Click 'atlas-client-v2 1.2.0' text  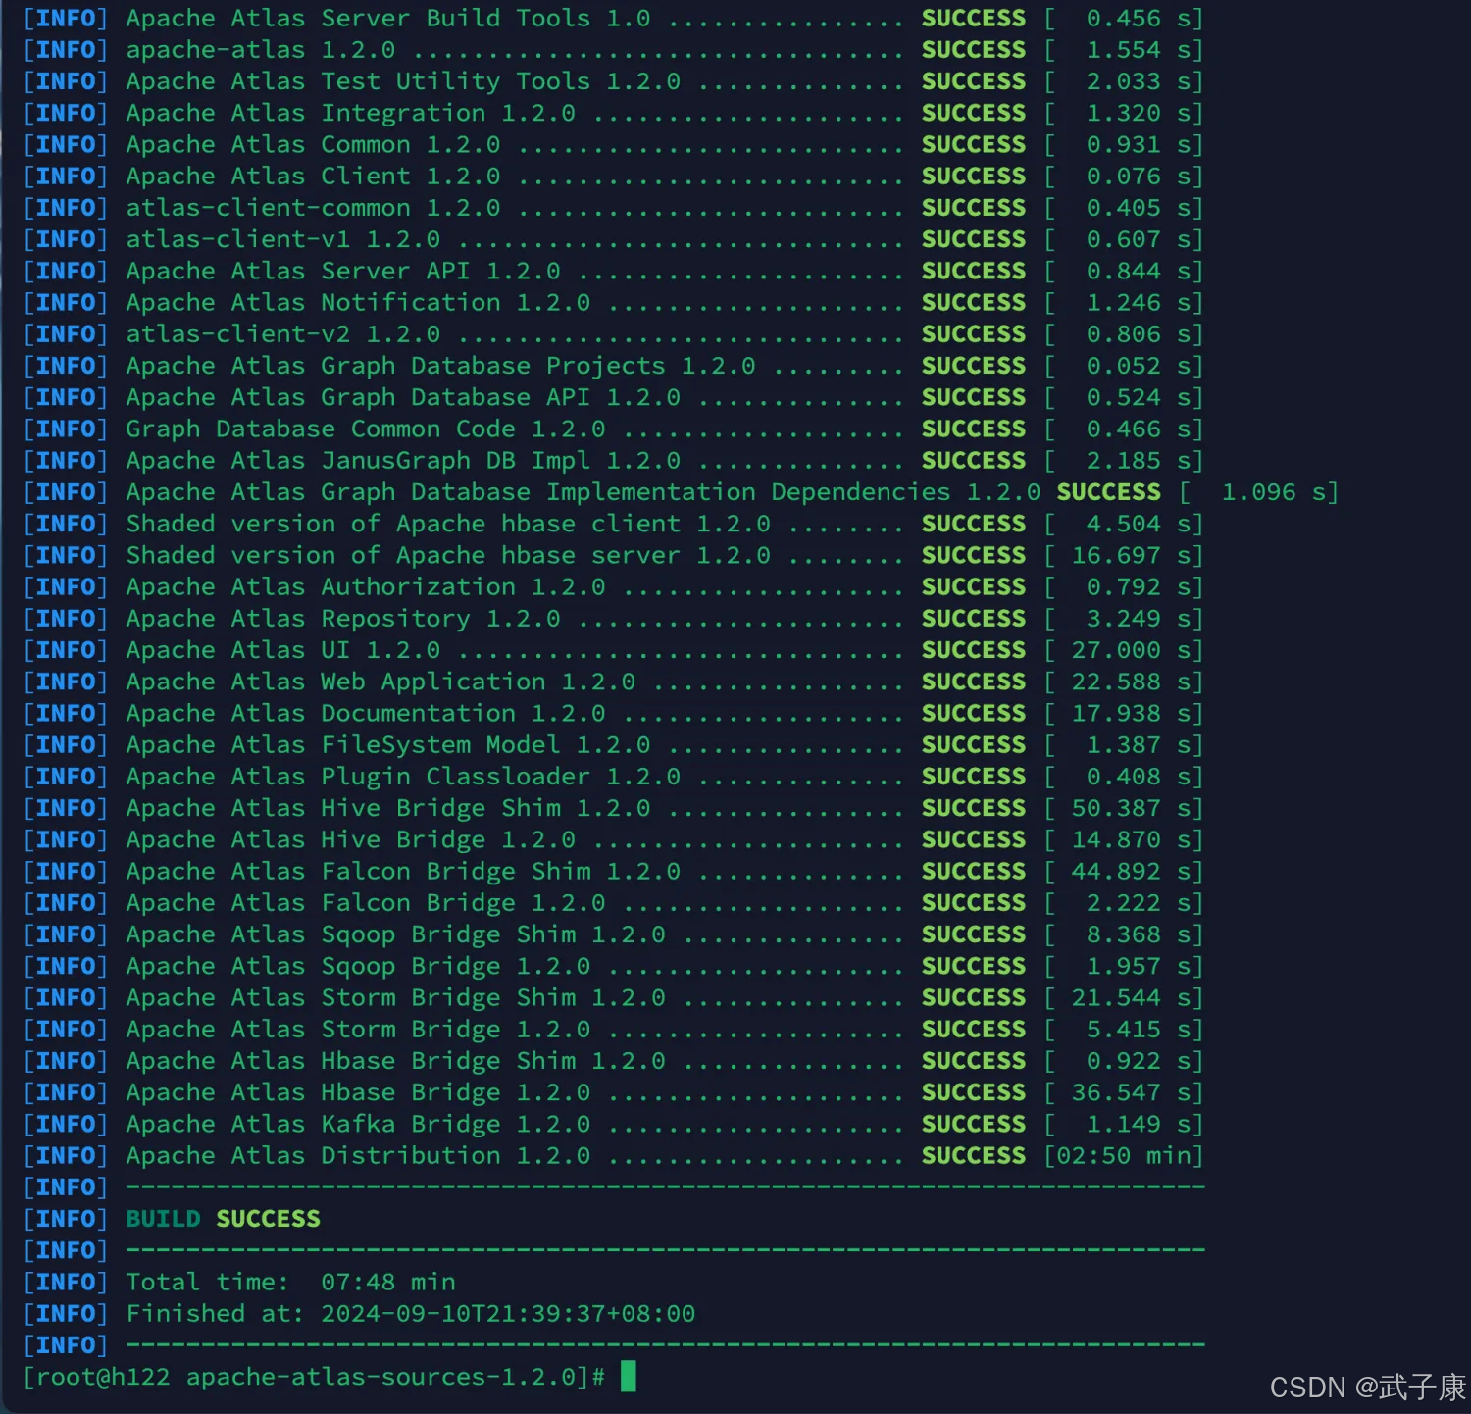pos(282,334)
